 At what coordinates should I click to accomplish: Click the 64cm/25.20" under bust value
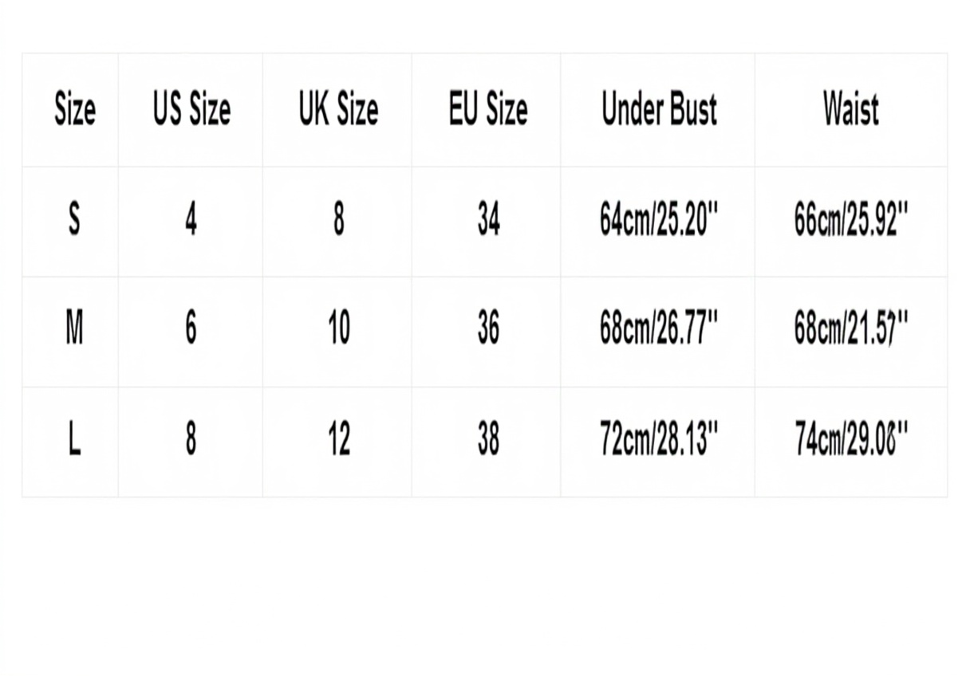coord(659,219)
